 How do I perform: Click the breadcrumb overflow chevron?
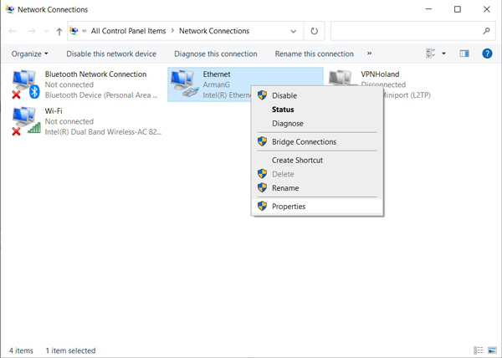tap(85, 31)
